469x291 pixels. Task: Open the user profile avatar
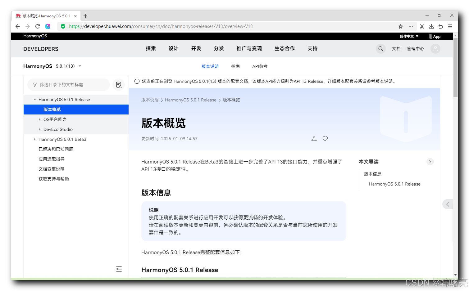(435, 49)
